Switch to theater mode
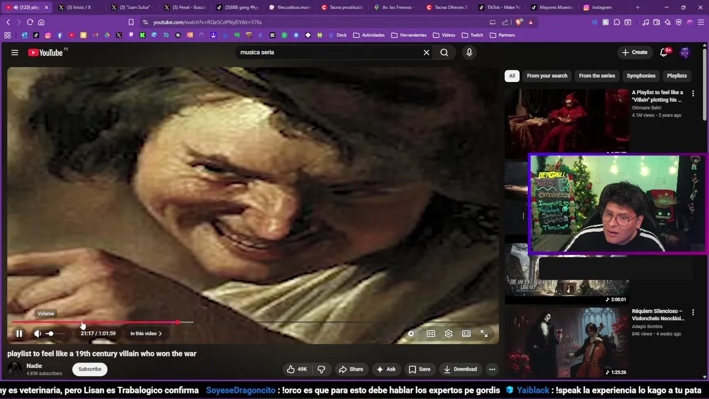Viewport: 709px width, 399px height. [x=466, y=334]
